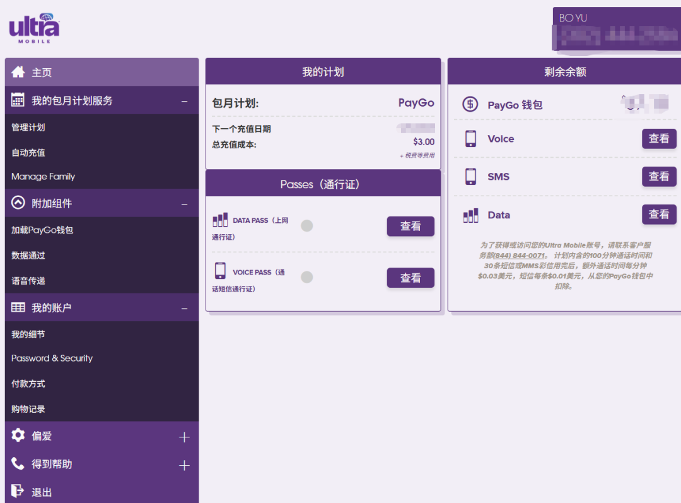Click the exit door icon beside 退出
The image size is (681, 503).
(18, 491)
